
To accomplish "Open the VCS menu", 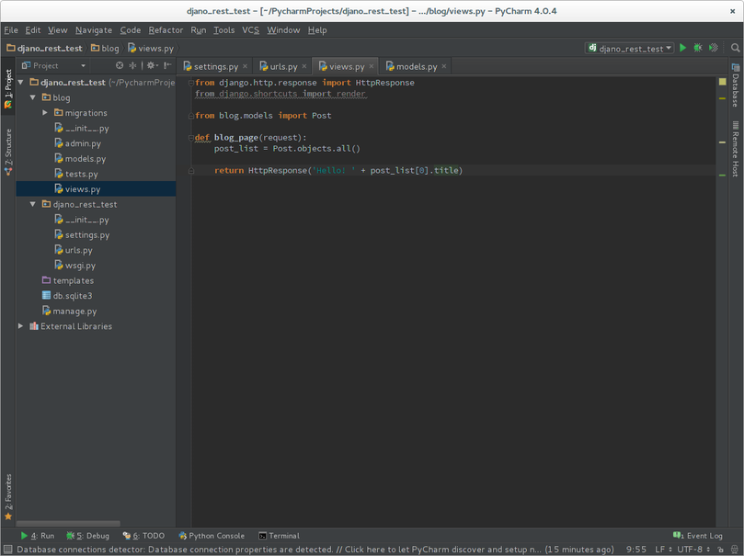I will [x=250, y=29].
